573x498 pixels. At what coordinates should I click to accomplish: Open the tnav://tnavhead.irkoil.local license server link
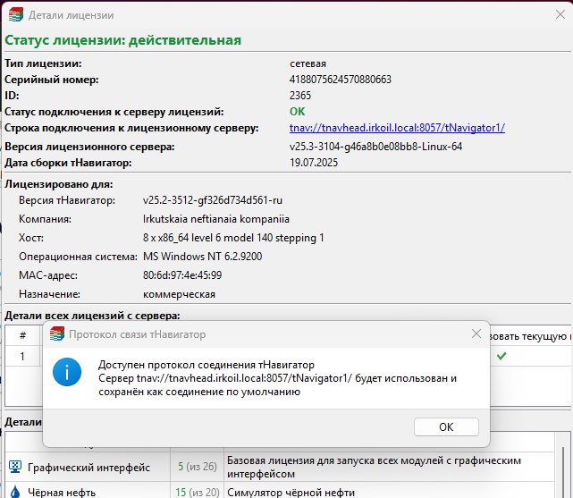(397, 128)
